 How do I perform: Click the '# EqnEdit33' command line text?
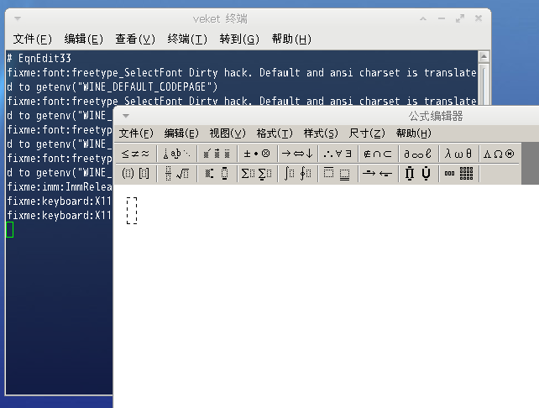(x=39, y=59)
